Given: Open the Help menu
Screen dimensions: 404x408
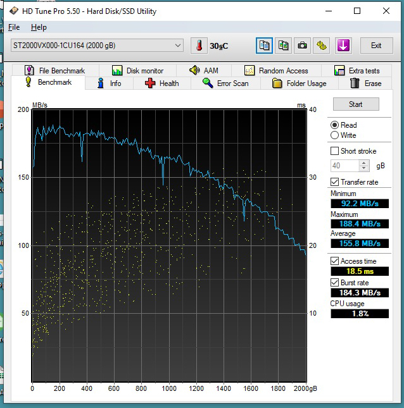Looking at the screenshot, I should coord(39,27).
